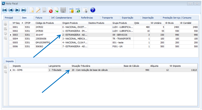
Task: Sort by Nº Seq column header
Action: [x=16, y=23]
